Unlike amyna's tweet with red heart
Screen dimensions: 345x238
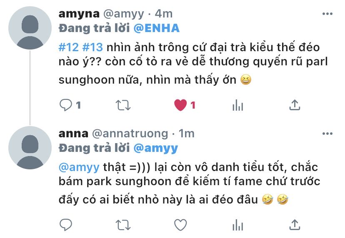click(x=180, y=105)
